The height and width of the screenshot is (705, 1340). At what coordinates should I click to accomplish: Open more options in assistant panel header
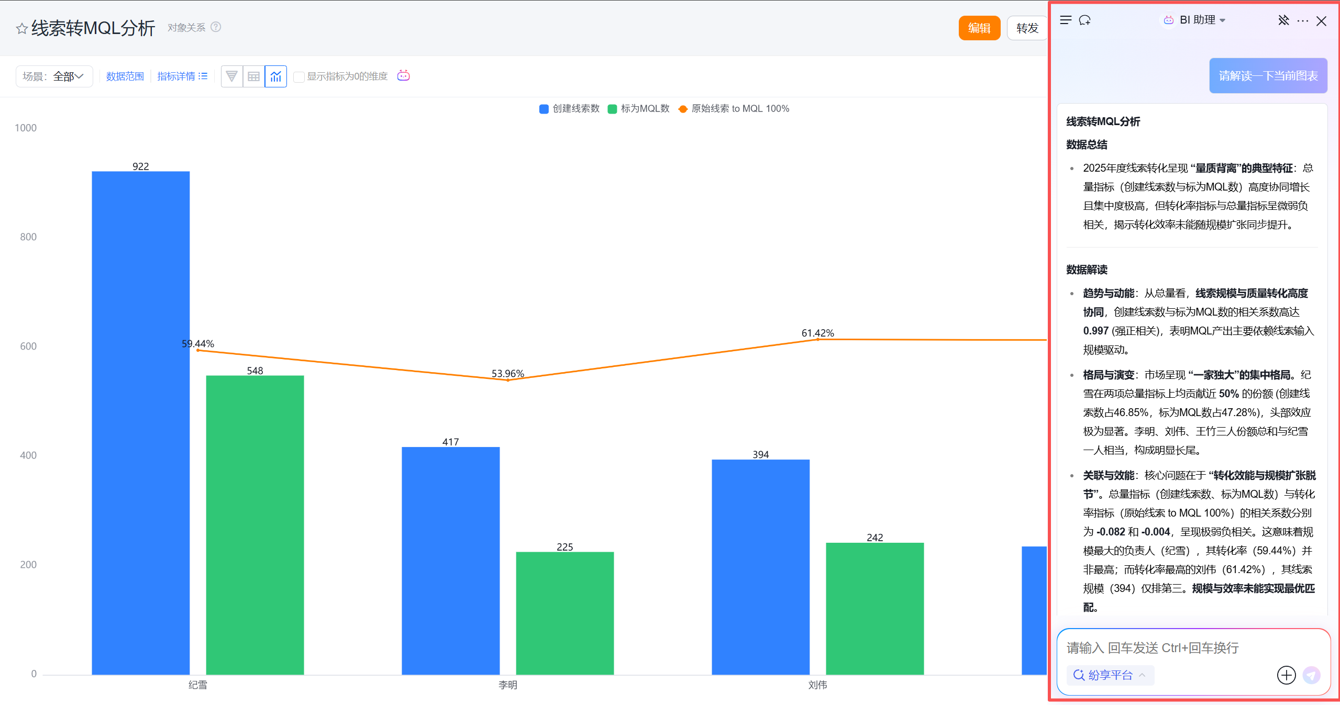point(1302,21)
